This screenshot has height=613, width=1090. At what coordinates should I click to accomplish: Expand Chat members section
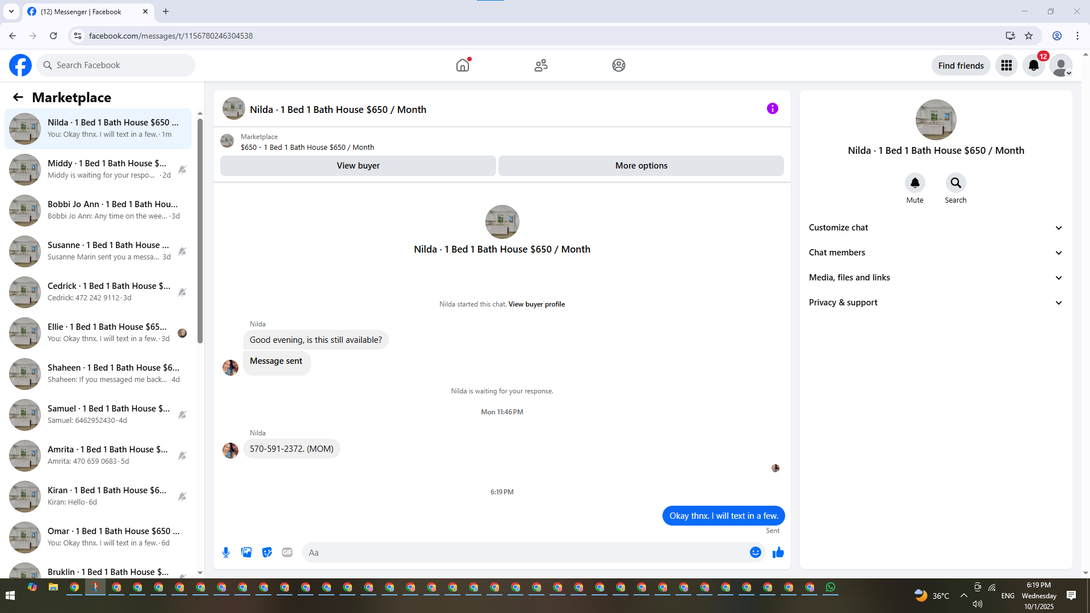tap(936, 253)
